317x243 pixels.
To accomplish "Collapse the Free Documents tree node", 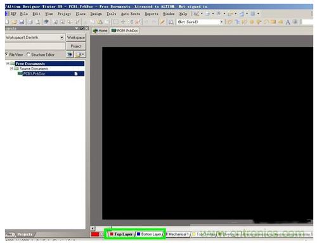I will coord(8,63).
